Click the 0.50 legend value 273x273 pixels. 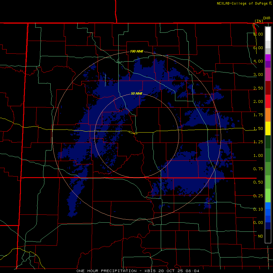click(258, 182)
